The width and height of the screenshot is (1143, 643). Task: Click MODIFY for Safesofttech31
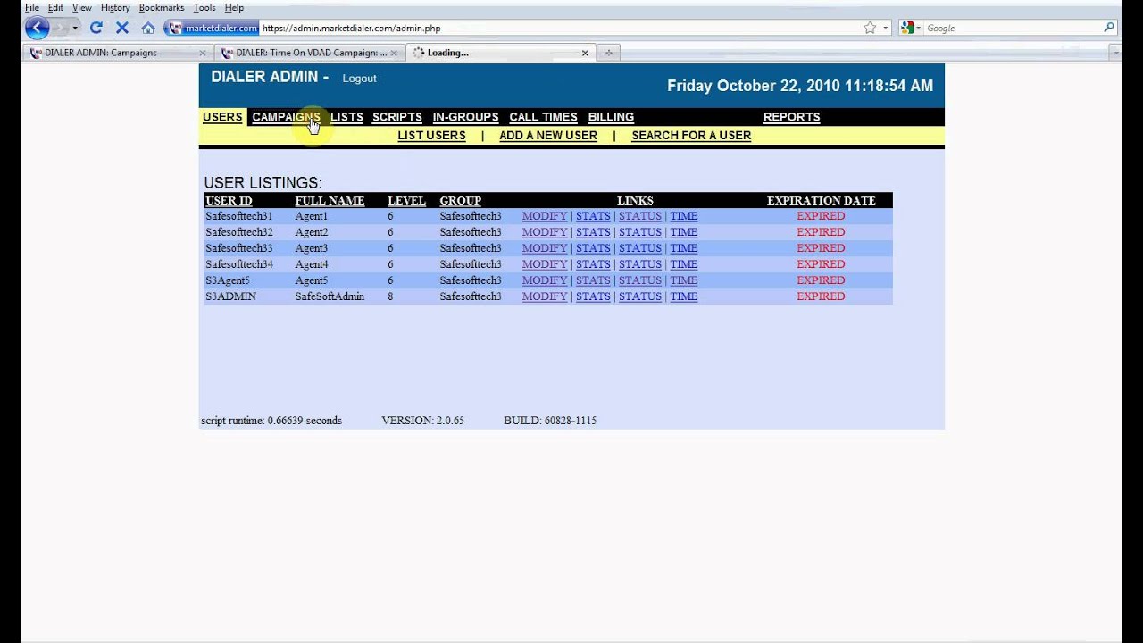(x=545, y=216)
